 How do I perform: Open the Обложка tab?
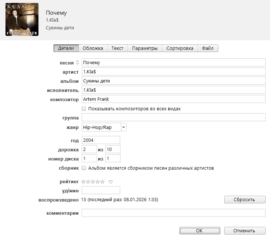coord(93,48)
